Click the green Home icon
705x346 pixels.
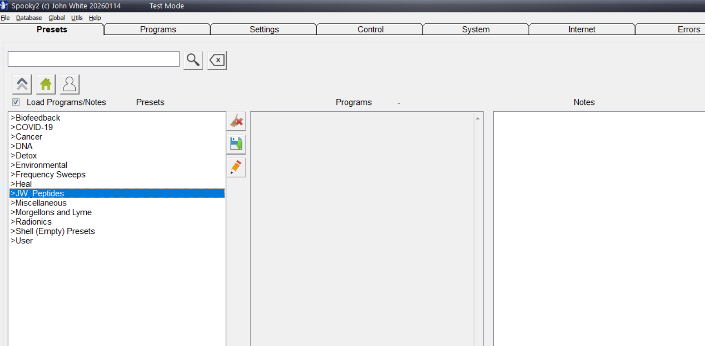pyautogui.click(x=46, y=84)
